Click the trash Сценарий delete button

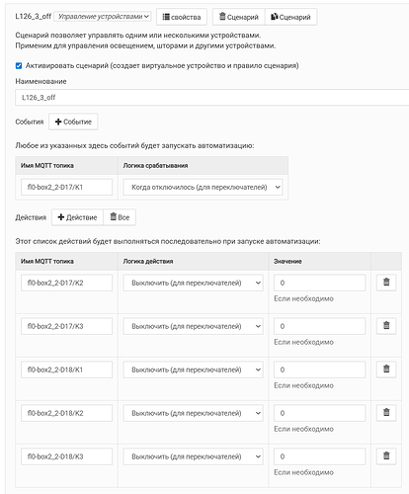tap(239, 17)
